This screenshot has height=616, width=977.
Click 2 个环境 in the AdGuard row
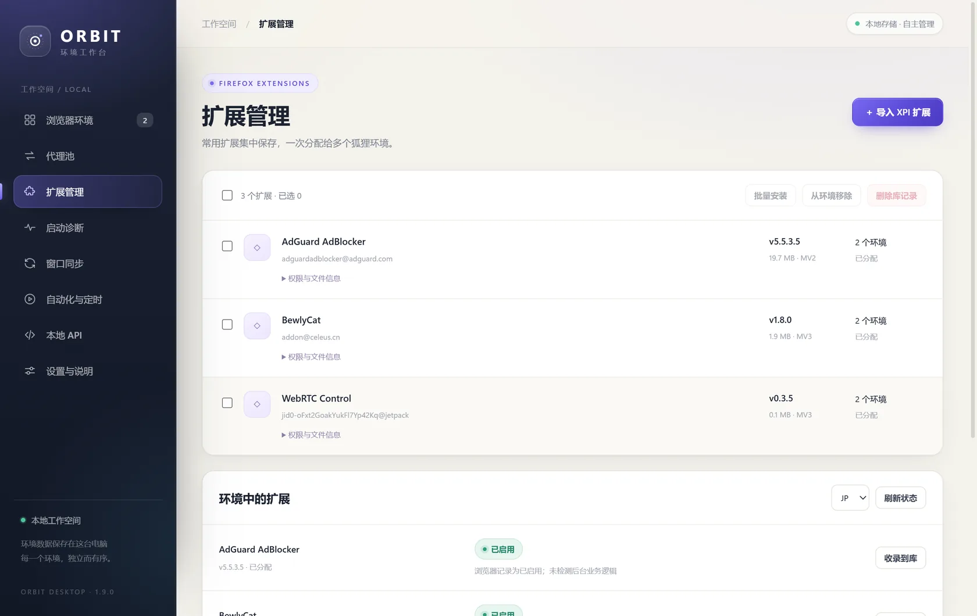pos(871,242)
